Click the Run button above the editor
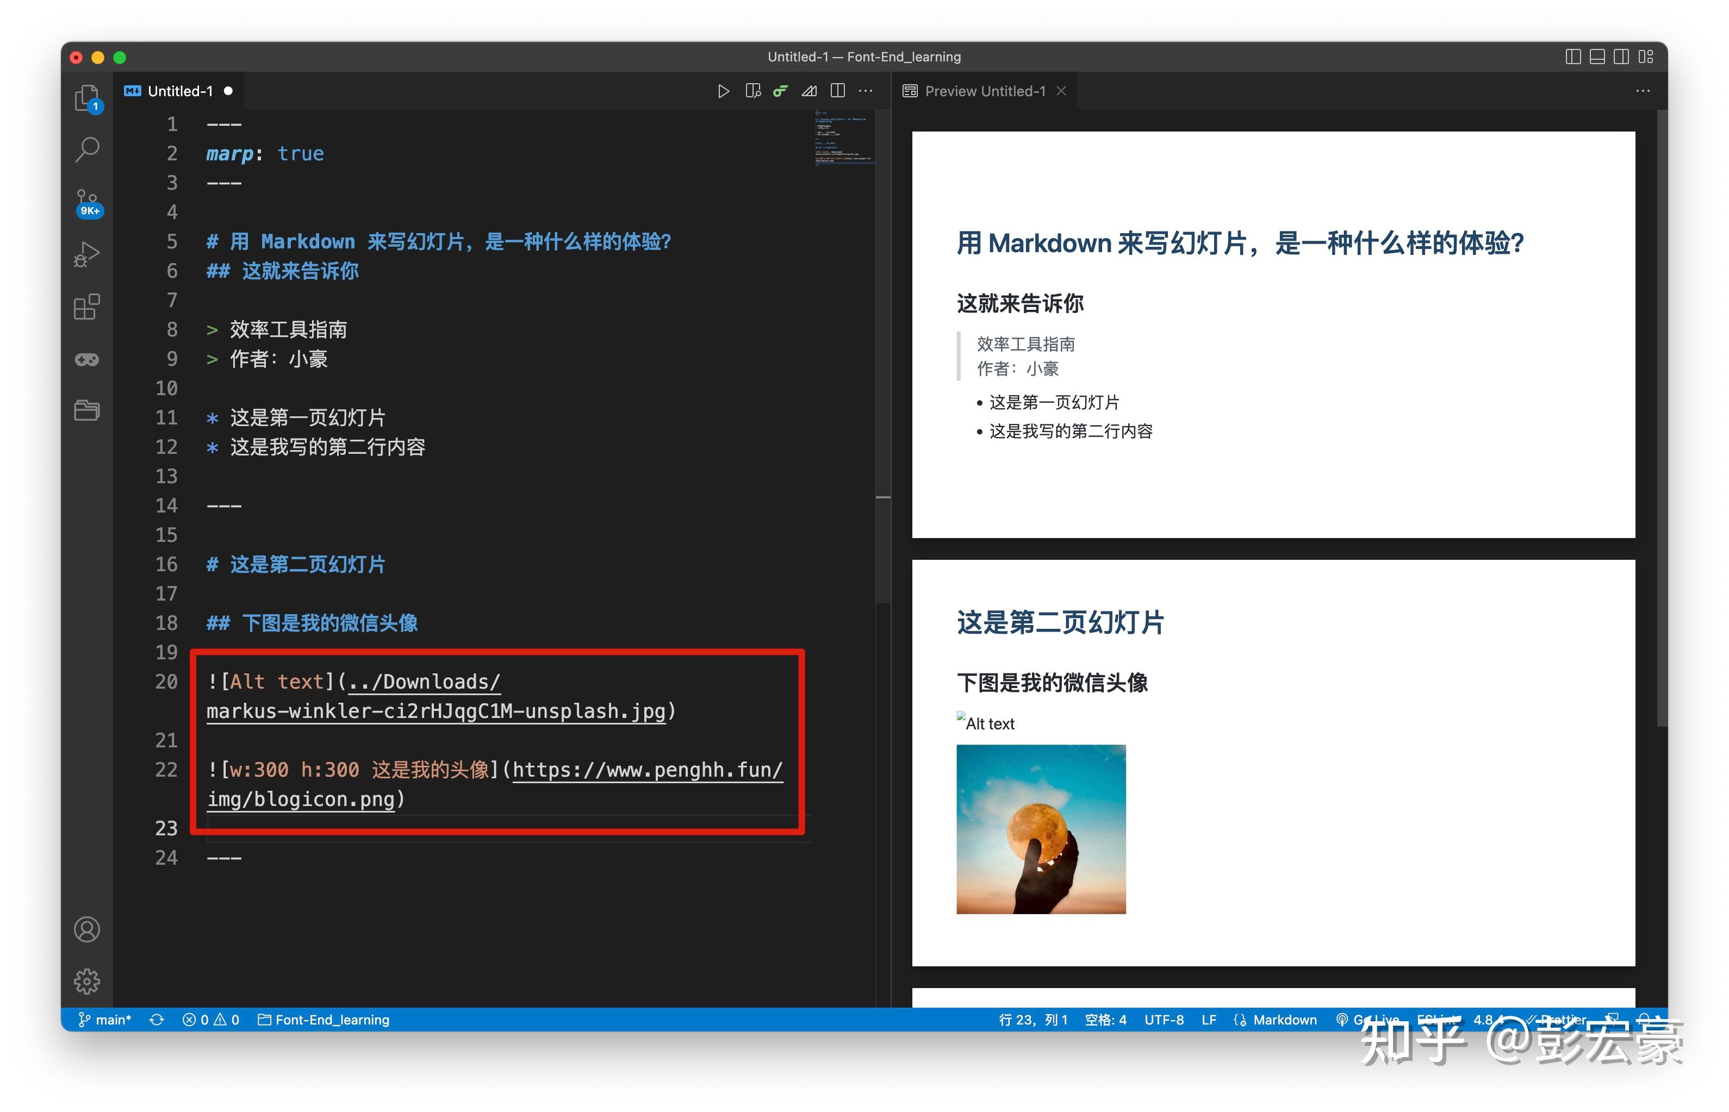This screenshot has height=1112, width=1729. coord(724,91)
